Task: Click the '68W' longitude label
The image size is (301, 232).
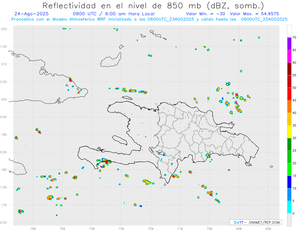Action: point(268,228)
